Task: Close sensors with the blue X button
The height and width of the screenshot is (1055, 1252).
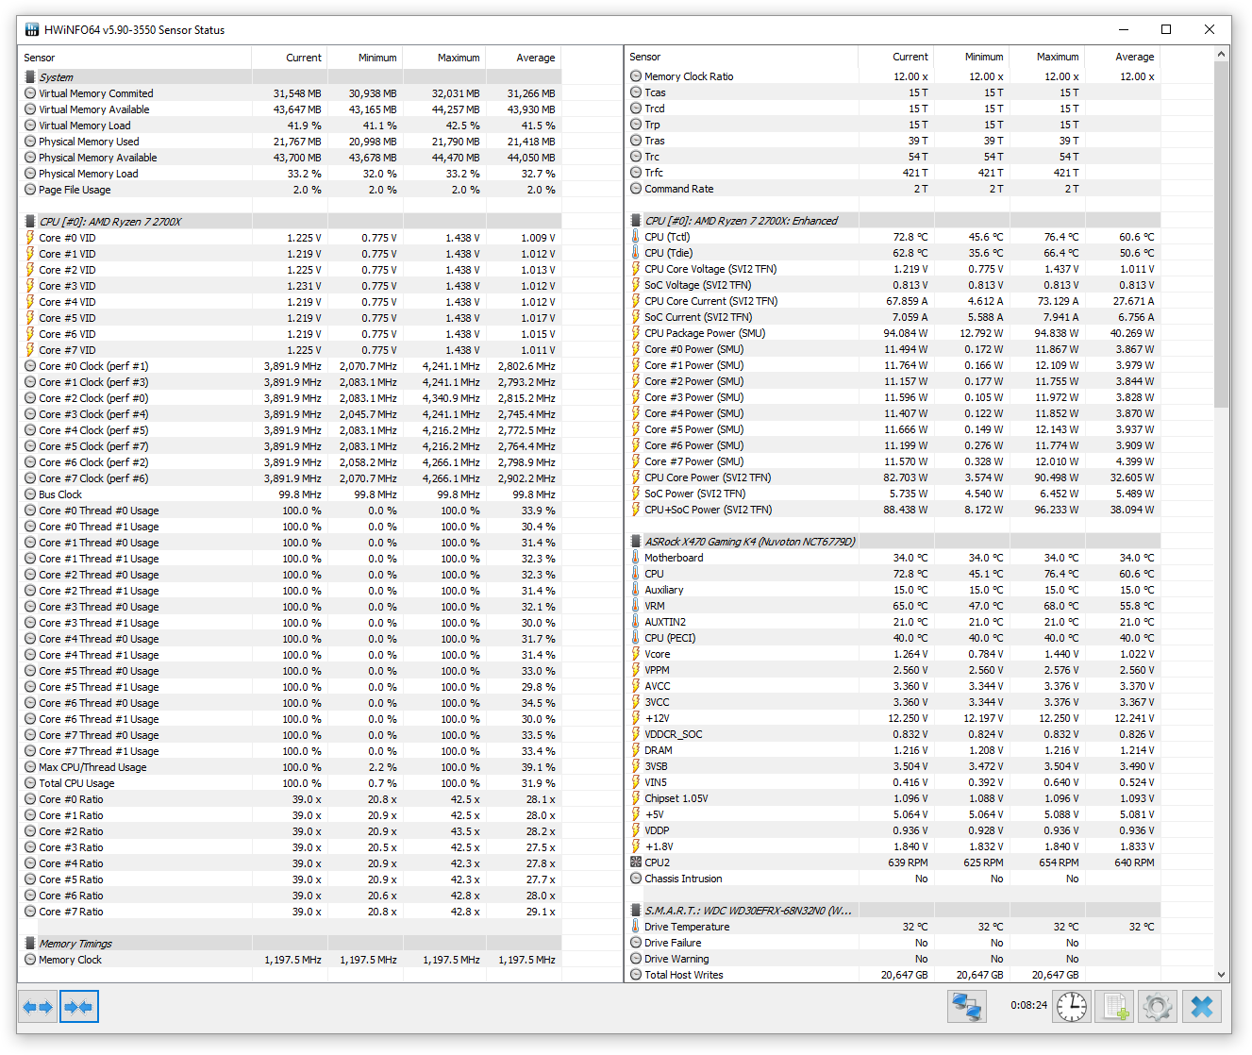Action: [1201, 1007]
